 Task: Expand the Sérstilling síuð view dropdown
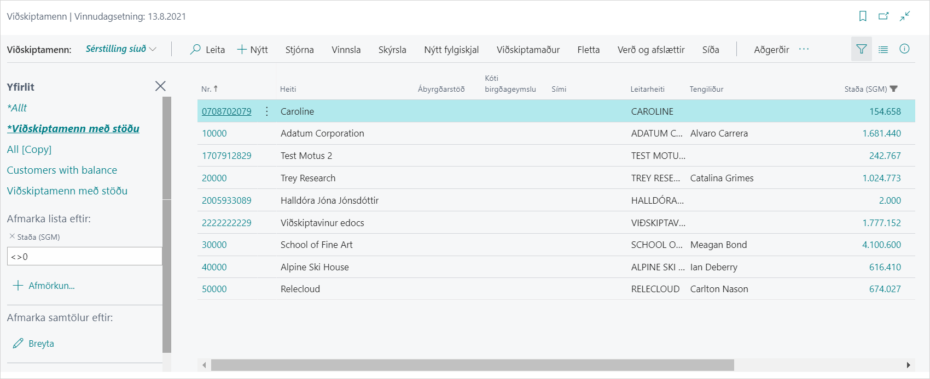coord(153,49)
